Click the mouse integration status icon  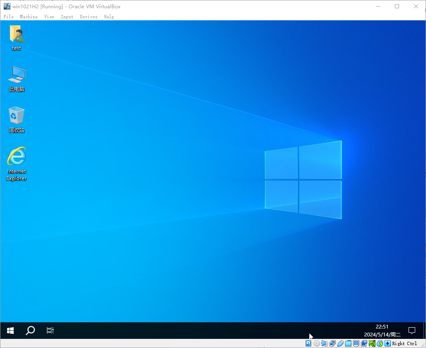(x=380, y=343)
